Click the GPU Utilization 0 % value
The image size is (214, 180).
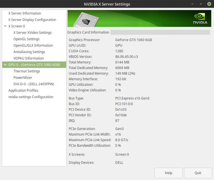pos(118,84)
